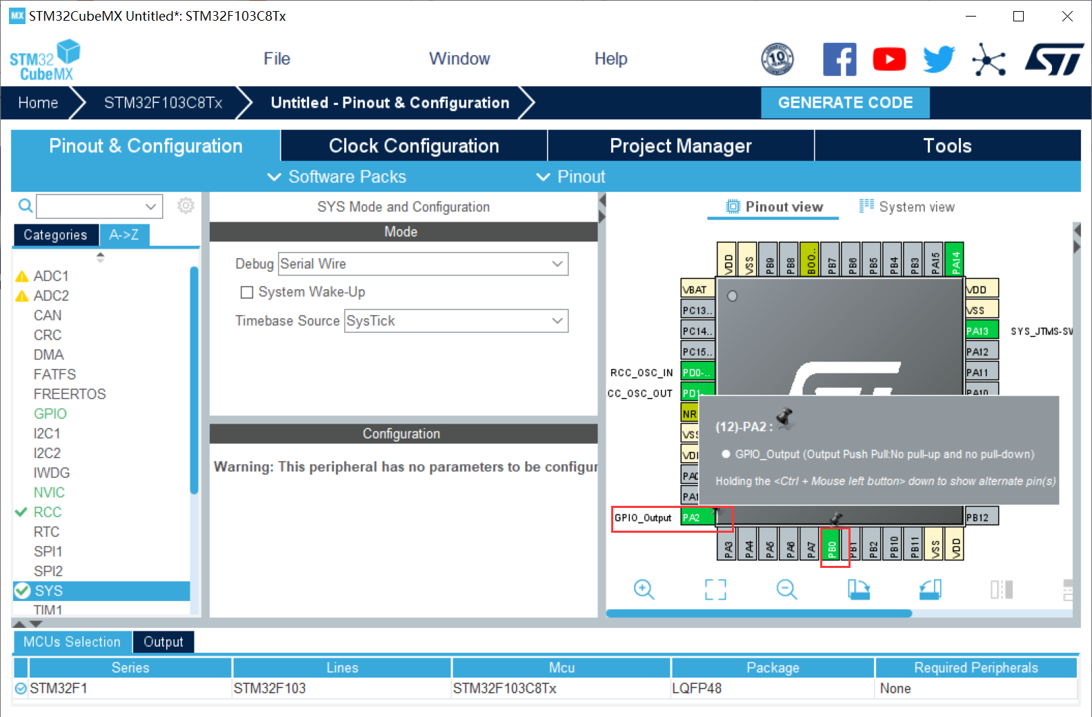Click the PC13 pin
1092x717 pixels.
coord(697,311)
